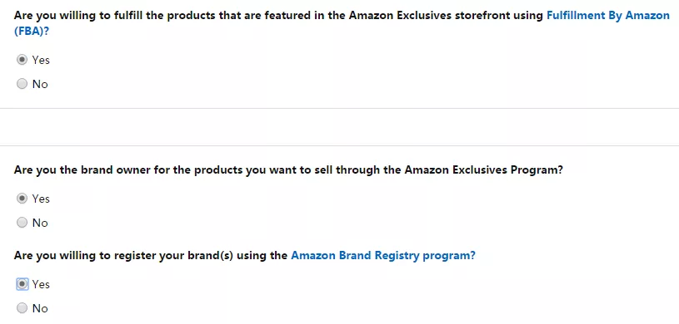This screenshot has width=679, height=324.
Task: Click "No" label text under brand owner question
Action: [x=40, y=223]
